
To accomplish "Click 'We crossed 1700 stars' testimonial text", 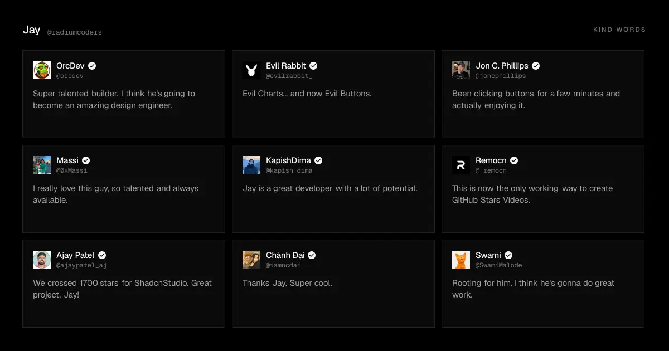I will 122,289.
